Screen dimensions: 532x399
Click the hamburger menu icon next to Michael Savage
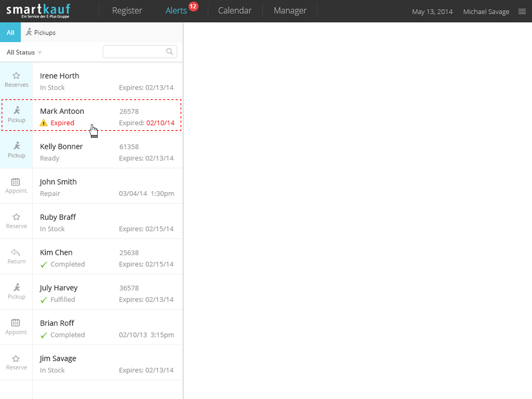(x=522, y=11)
